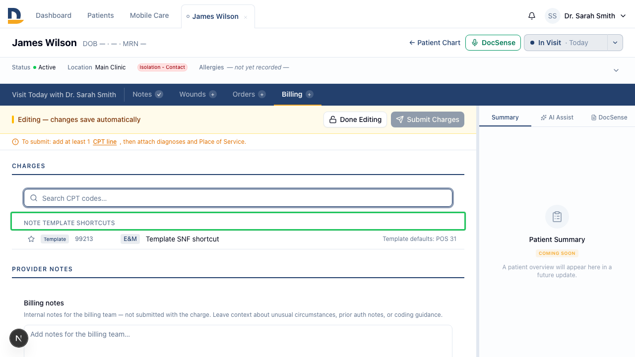Click Submit Charges button
This screenshot has height=357, width=635.
[x=428, y=119]
